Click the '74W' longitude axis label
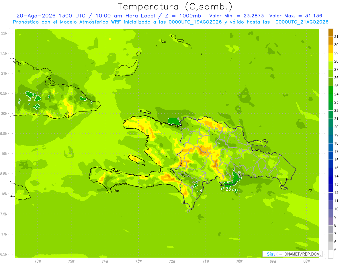 point(105,261)
